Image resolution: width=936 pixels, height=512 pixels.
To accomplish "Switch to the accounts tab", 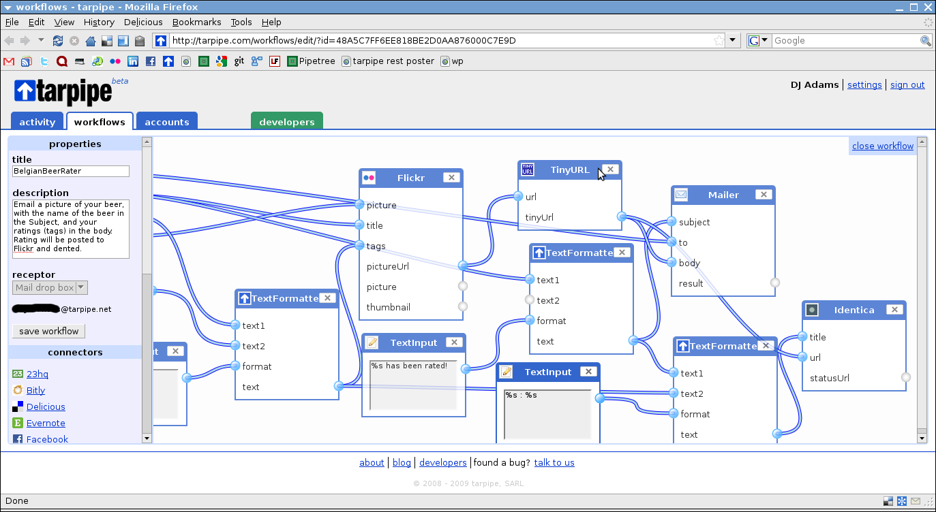I will pos(167,122).
